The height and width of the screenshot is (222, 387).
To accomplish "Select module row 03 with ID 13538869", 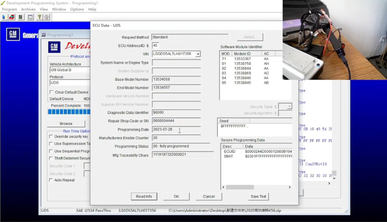I will tap(251, 73).
